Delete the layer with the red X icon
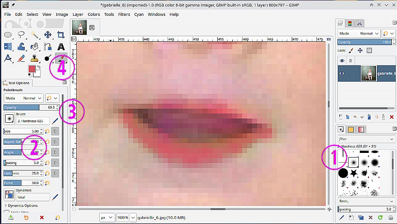 coord(391,117)
